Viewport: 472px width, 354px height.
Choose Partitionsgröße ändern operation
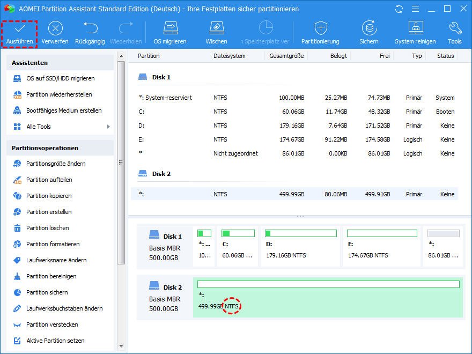tap(56, 164)
